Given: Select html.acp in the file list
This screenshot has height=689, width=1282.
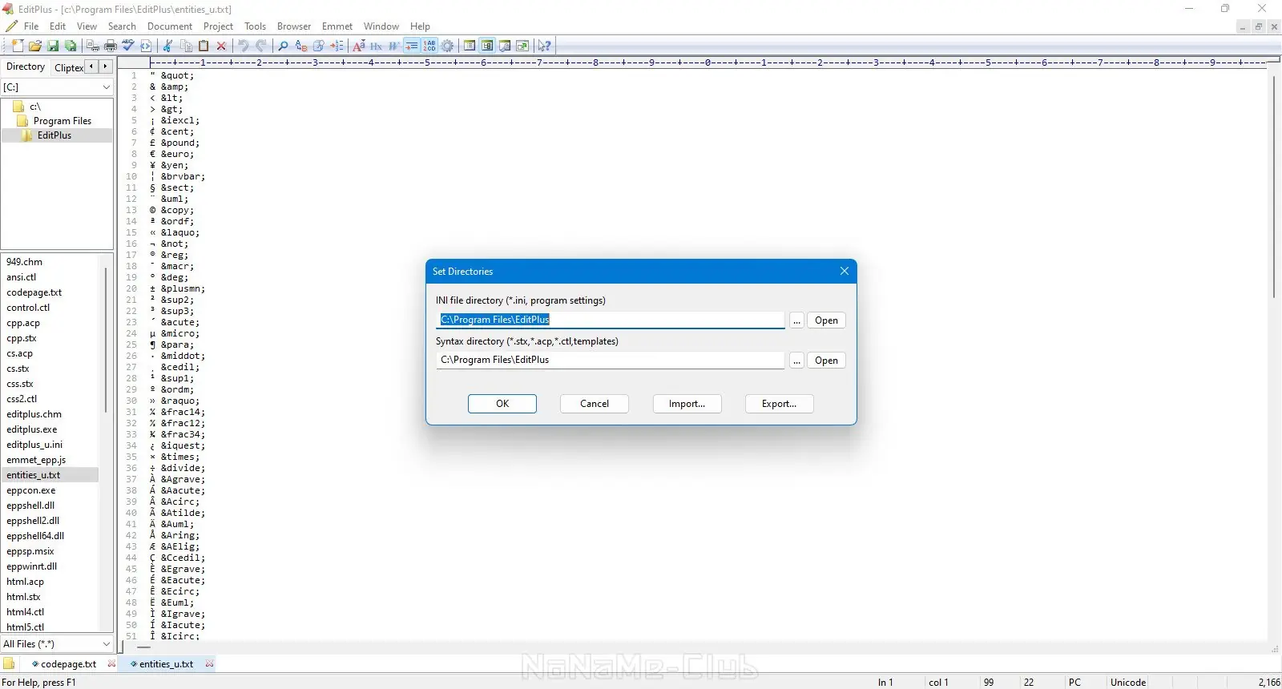Looking at the screenshot, I should coord(26,582).
